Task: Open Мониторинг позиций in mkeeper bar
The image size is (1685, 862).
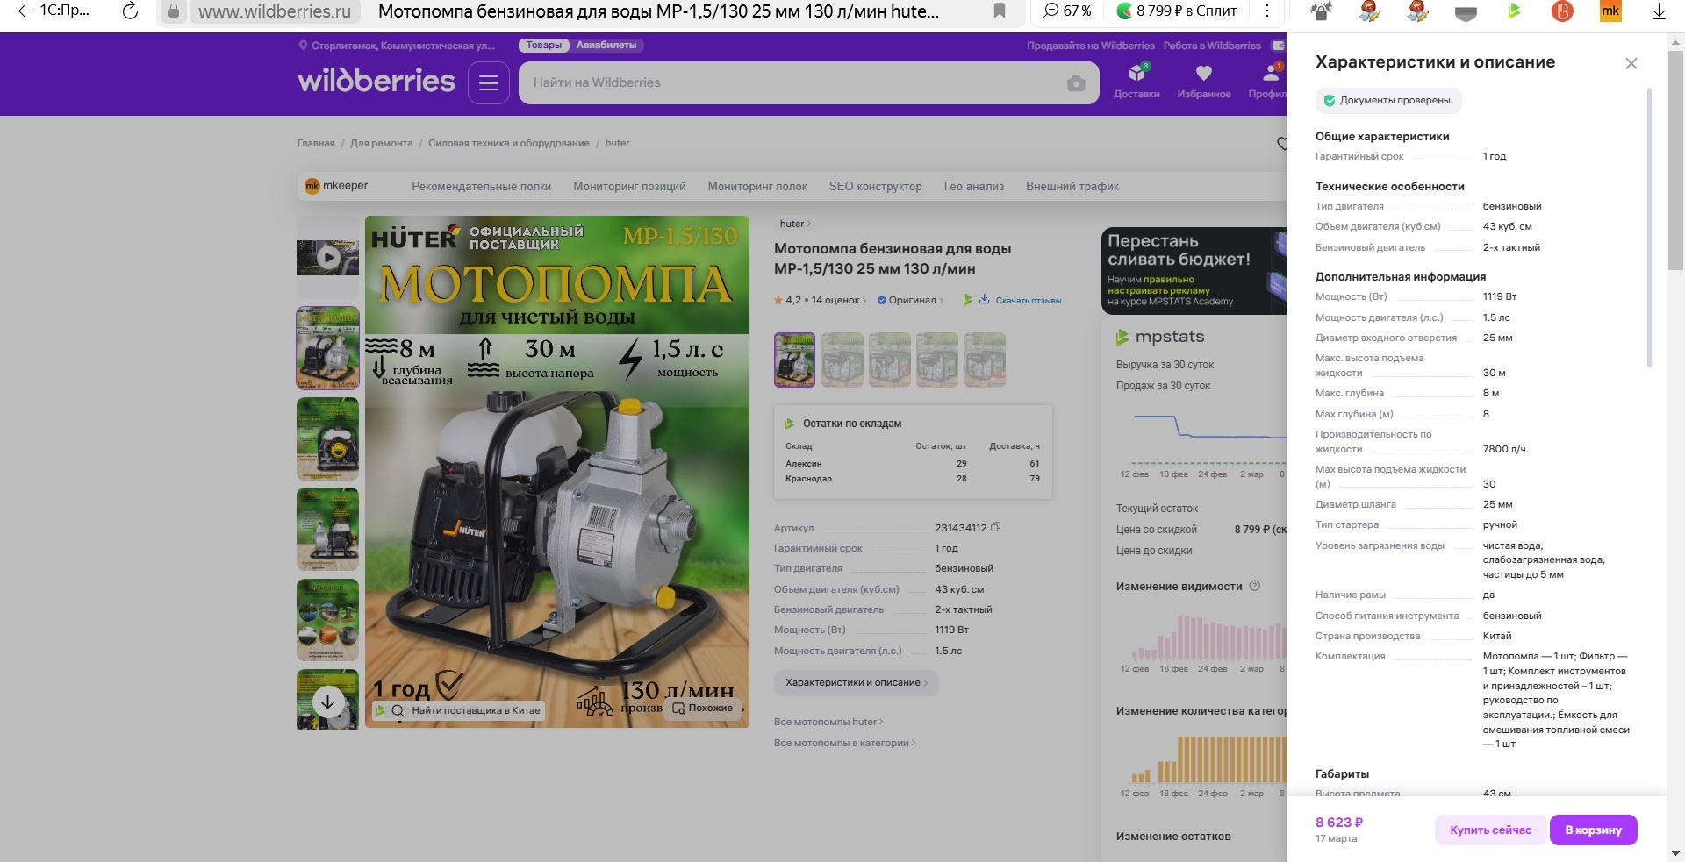Action: 629,186
